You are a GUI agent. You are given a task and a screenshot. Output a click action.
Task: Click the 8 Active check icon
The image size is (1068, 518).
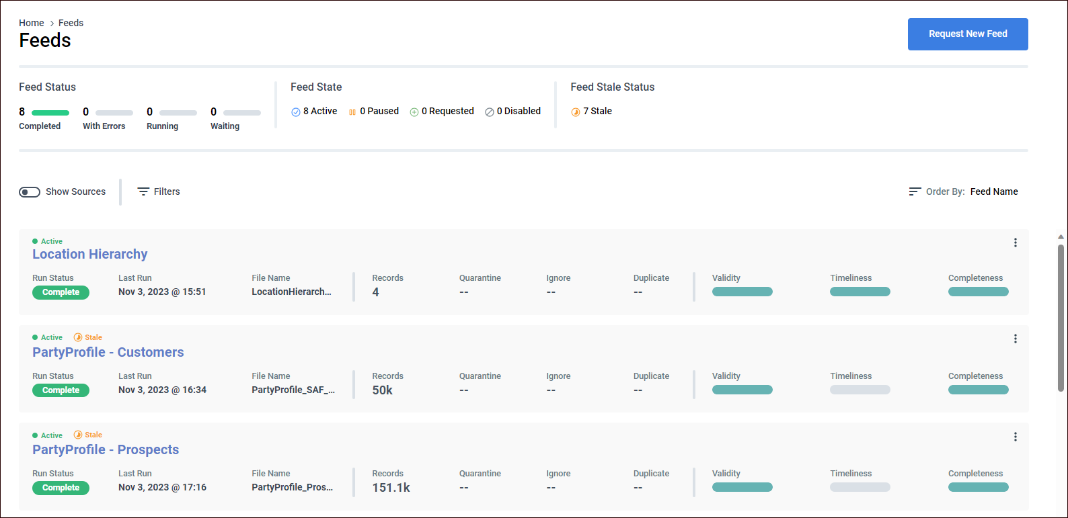[x=295, y=112]
